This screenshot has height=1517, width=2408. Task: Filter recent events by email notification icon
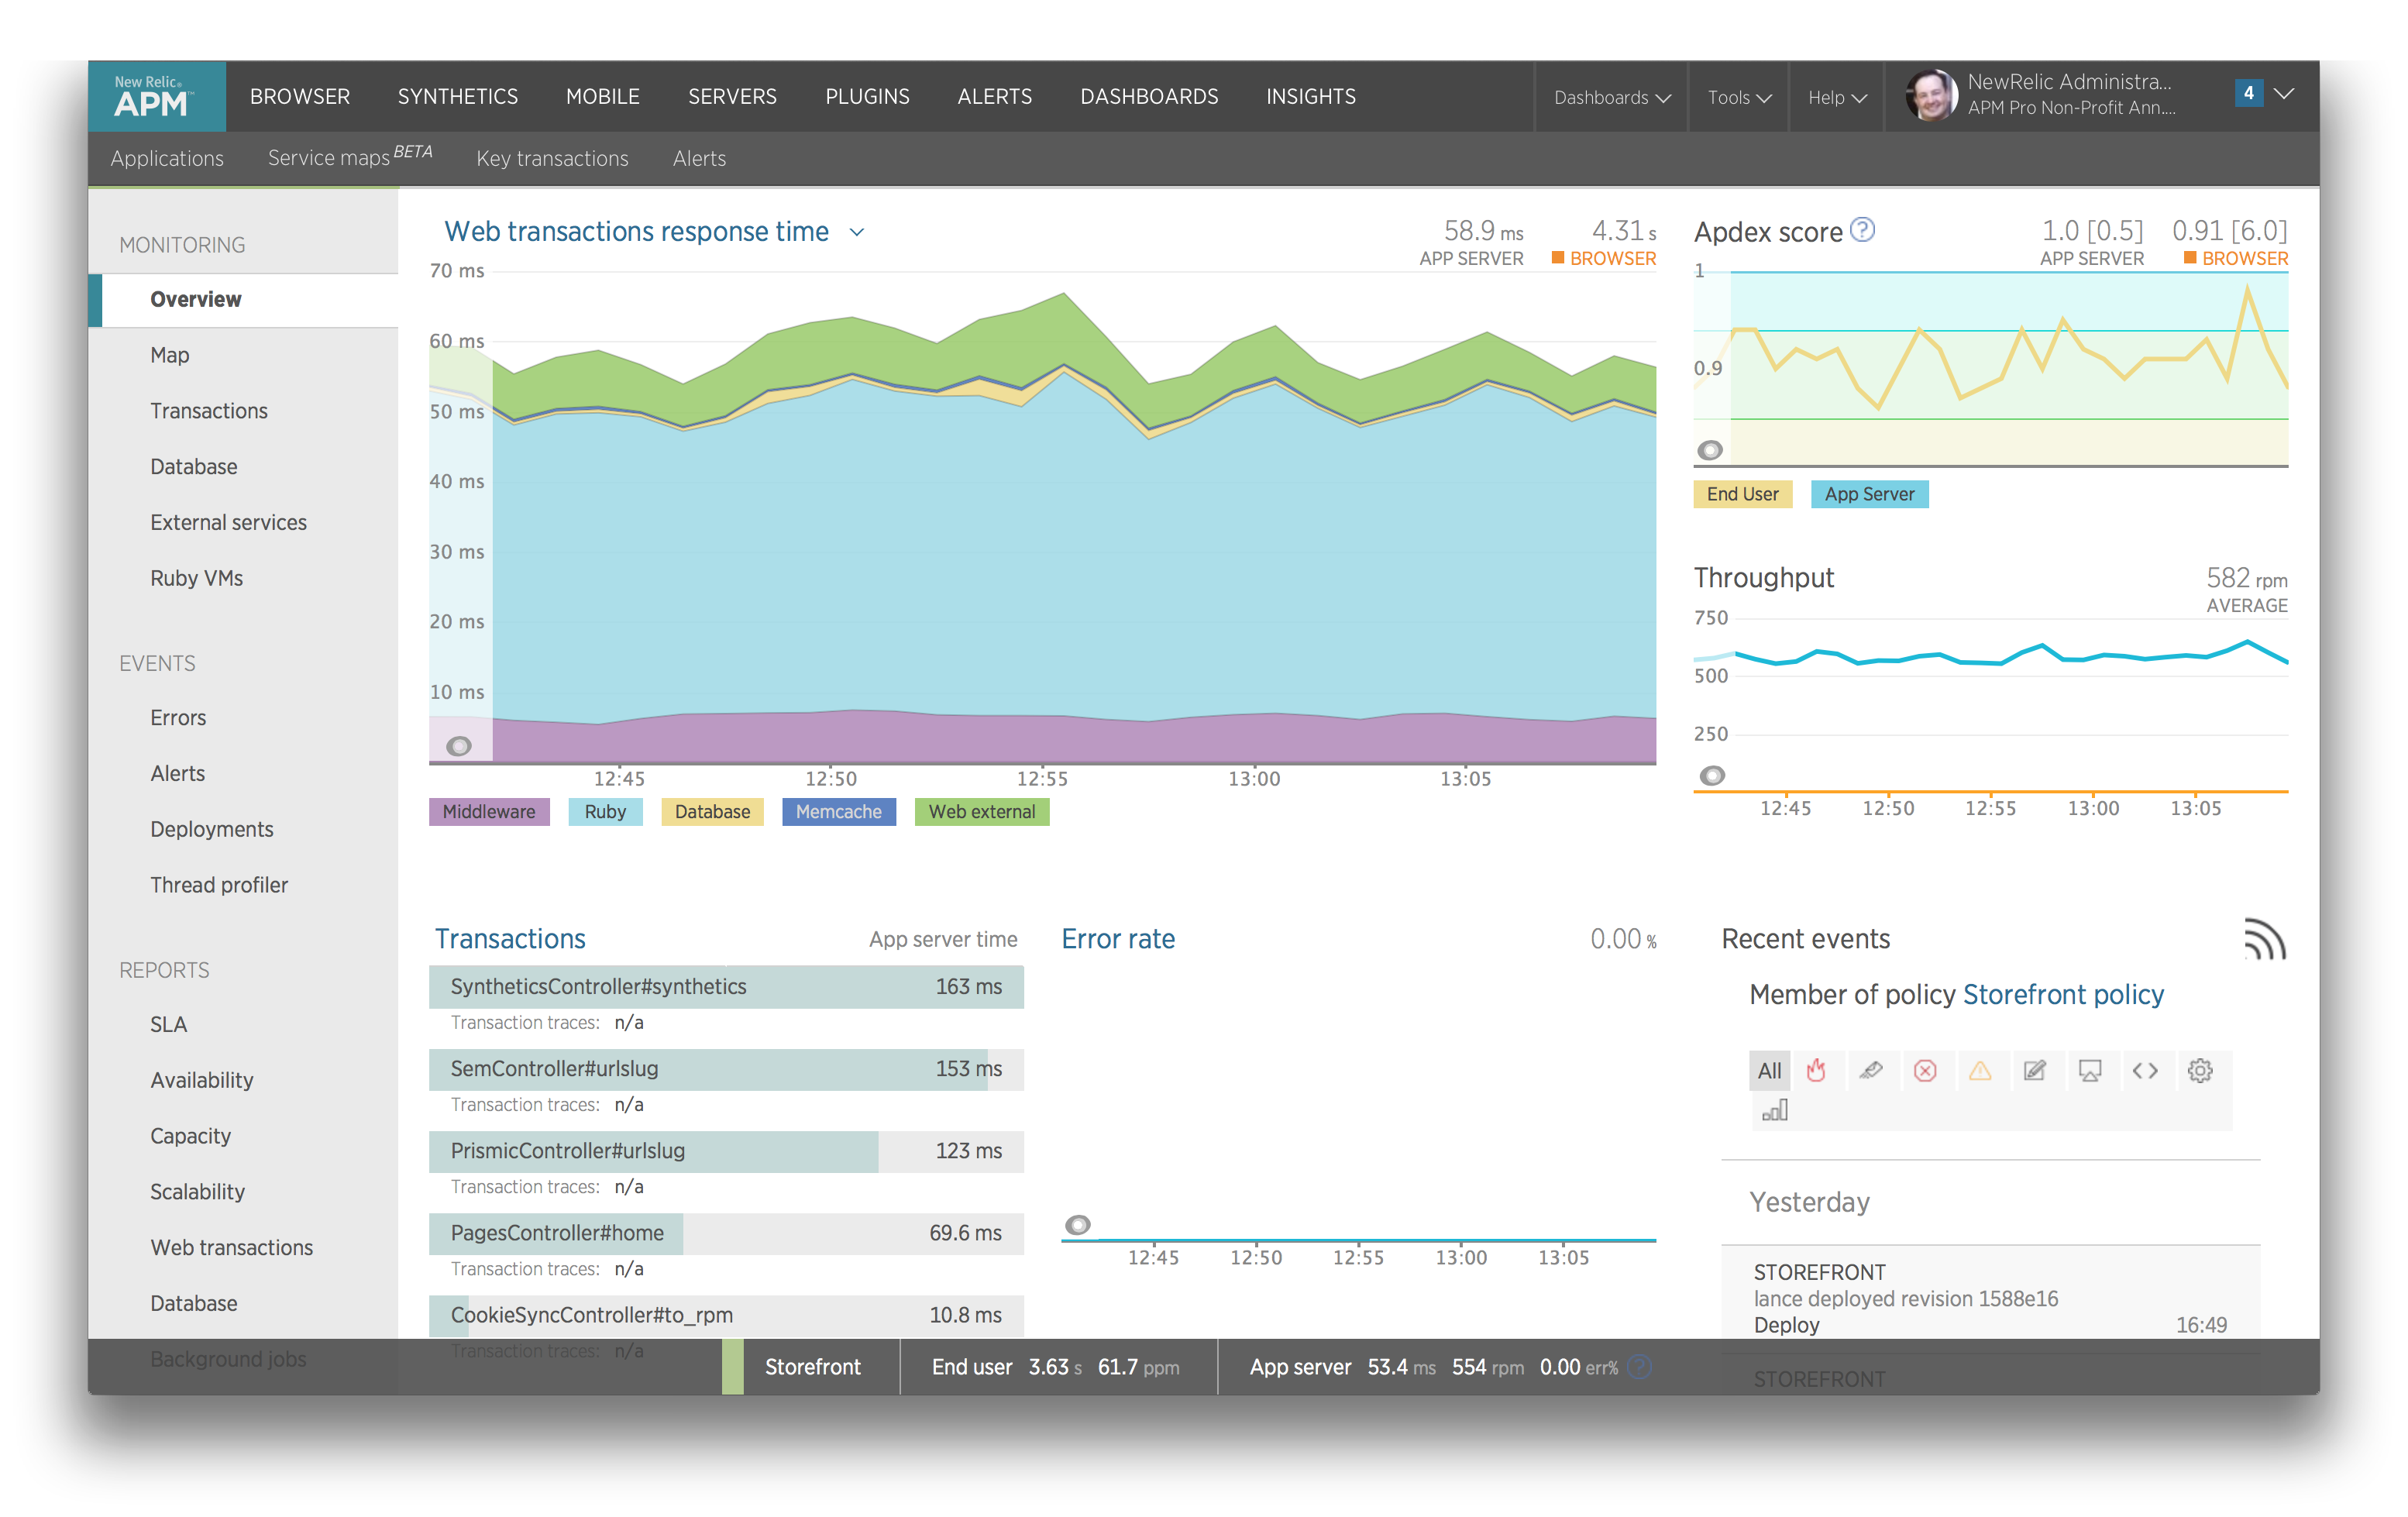pos(1870,1070)
